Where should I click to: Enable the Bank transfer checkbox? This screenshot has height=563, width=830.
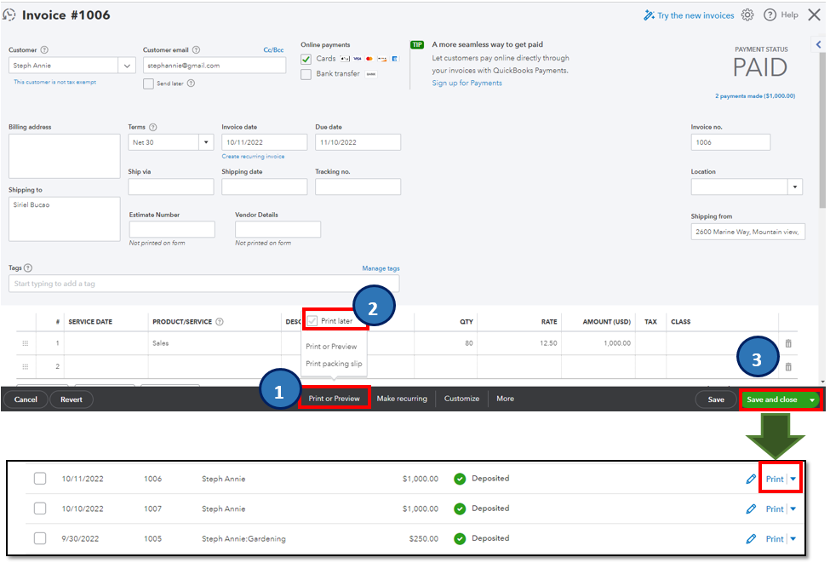[305, 74]
